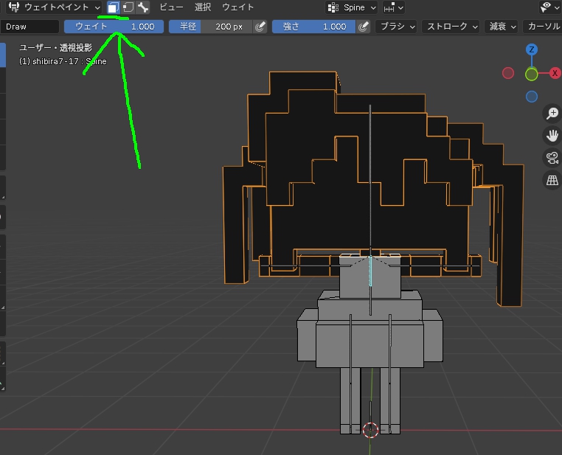Open the Spine vertex group dropdown
562x455 pixels.
[352, 7]
